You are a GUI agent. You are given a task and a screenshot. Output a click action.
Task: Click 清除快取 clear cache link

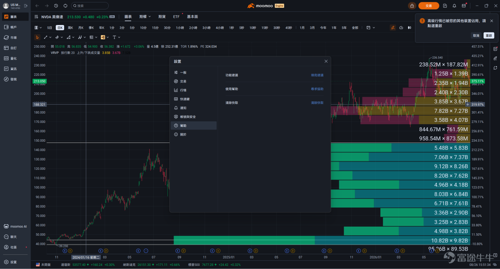pos(317,103)
